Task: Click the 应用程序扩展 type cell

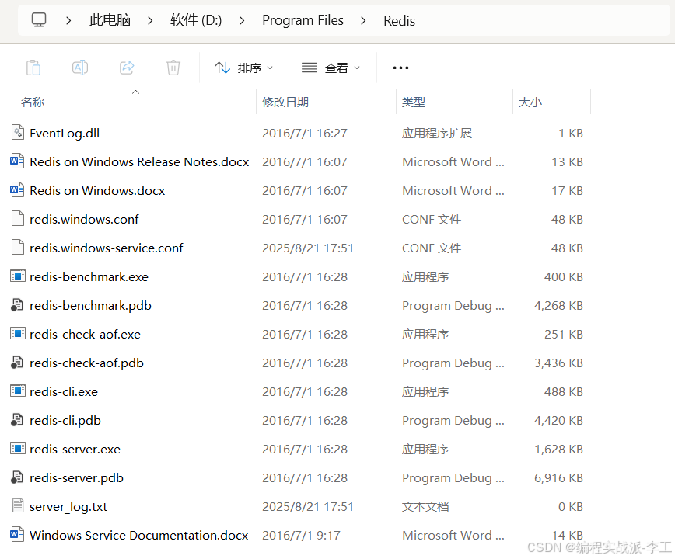Action: [436, 134]
